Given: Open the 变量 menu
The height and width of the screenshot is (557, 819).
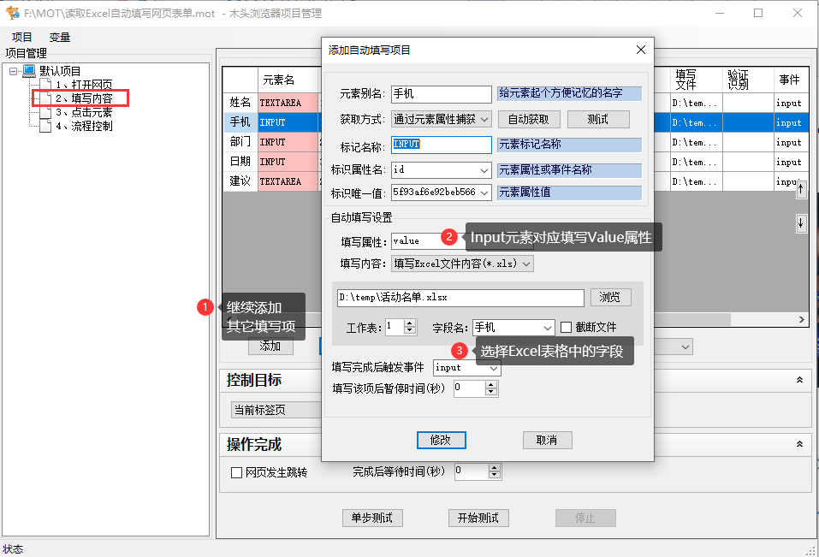Looking at the screenshot, I should tap(57, 37).
